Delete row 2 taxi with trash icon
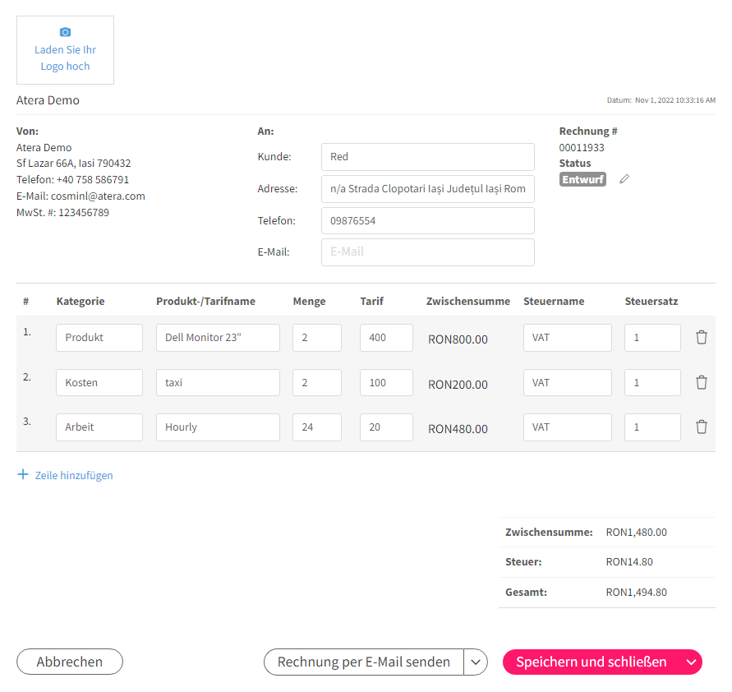The height and width of the screenshot is (692, 732). (x=701, y=382)
